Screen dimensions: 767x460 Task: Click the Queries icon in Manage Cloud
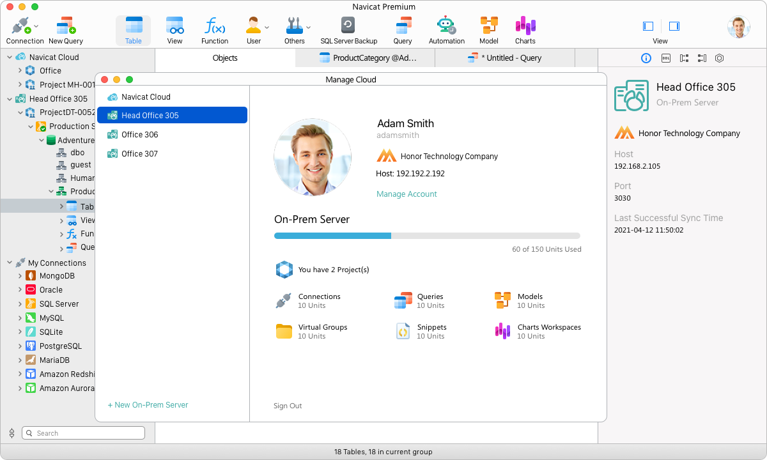pyautogui.click(x=403, y=301)
